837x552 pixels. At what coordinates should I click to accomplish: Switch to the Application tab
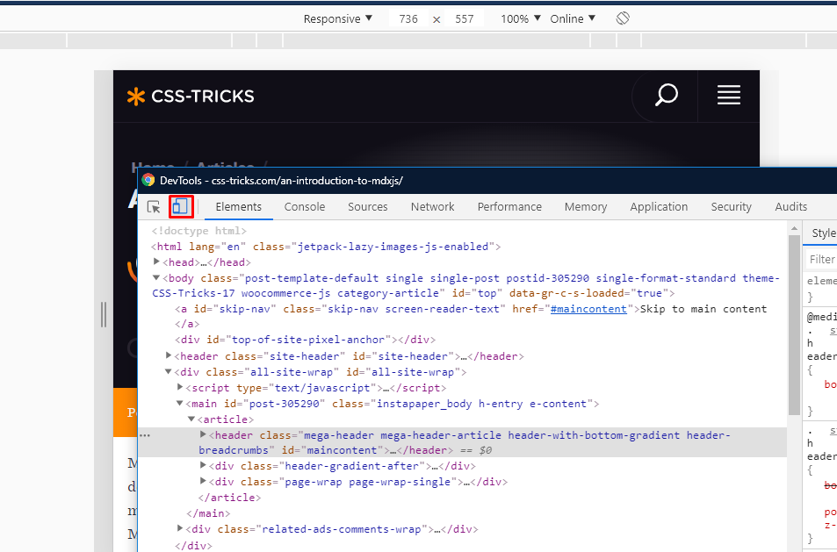pyautogui.click(x=659, y=207)
